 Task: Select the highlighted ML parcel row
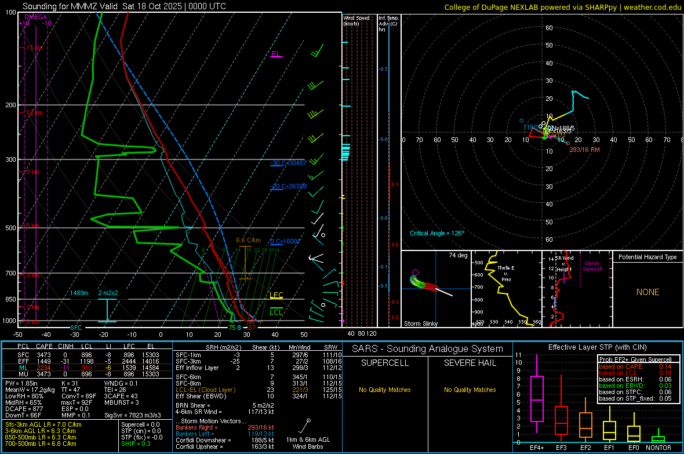88,368
